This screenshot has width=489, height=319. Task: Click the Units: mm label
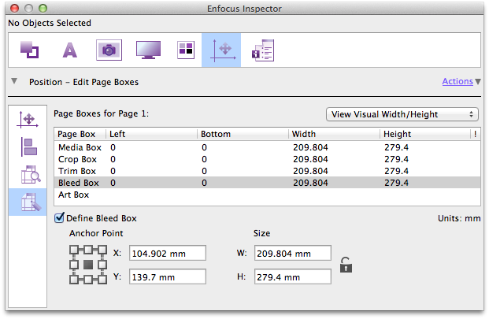[x=459, y=218]
